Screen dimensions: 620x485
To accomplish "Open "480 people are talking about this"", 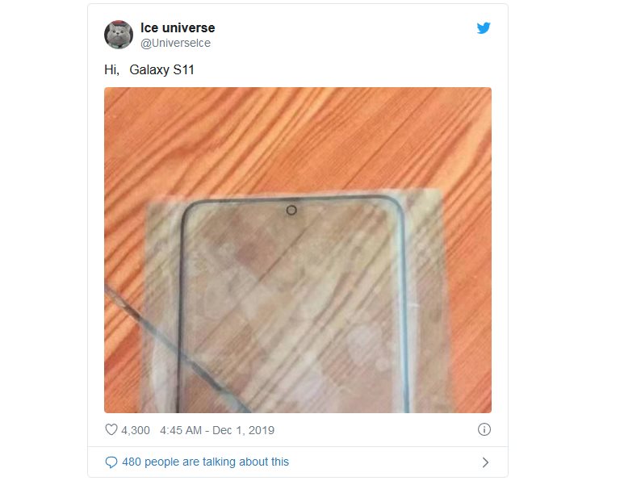I will tap(205, 462).
